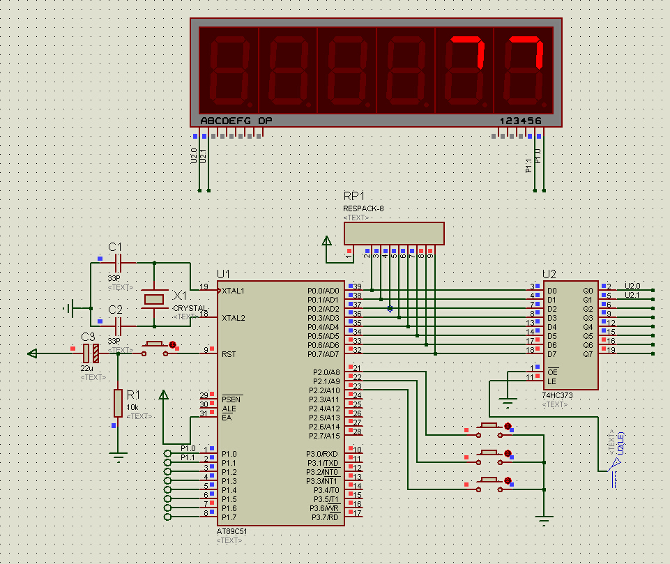Image resolution: width=670 pixels, height=564 pixels.
Task: Click the 'CRYSTAL' label text
Action: point(190,308)
